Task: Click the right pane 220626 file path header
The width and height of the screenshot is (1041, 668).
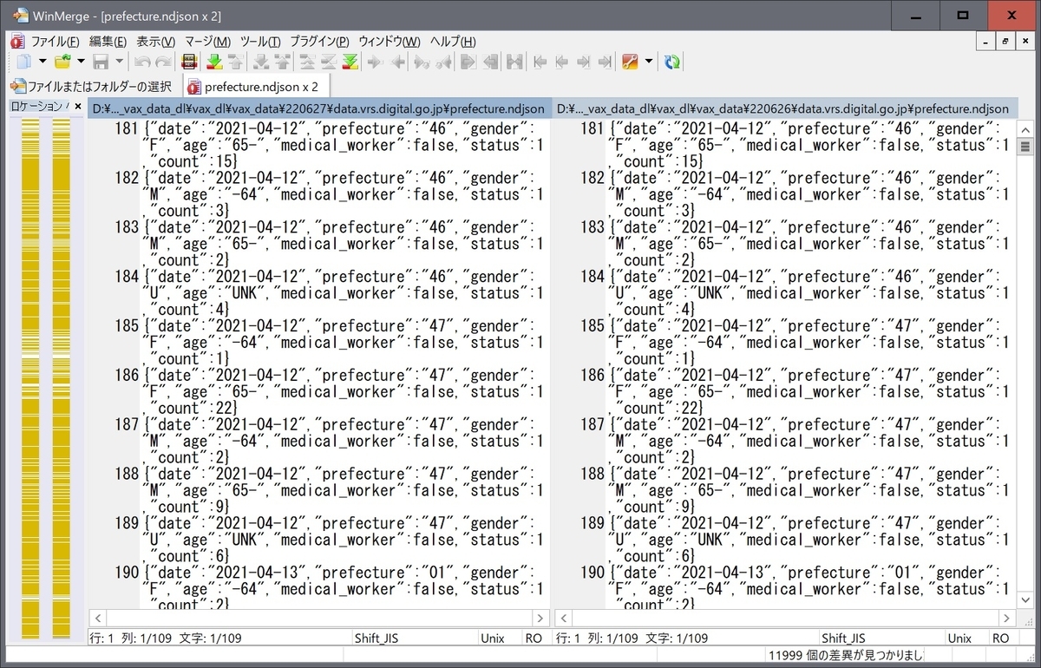Action: coord(783,108)
